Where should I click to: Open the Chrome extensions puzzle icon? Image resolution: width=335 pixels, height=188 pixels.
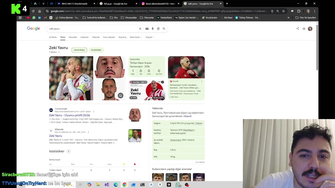coord(299,11)
